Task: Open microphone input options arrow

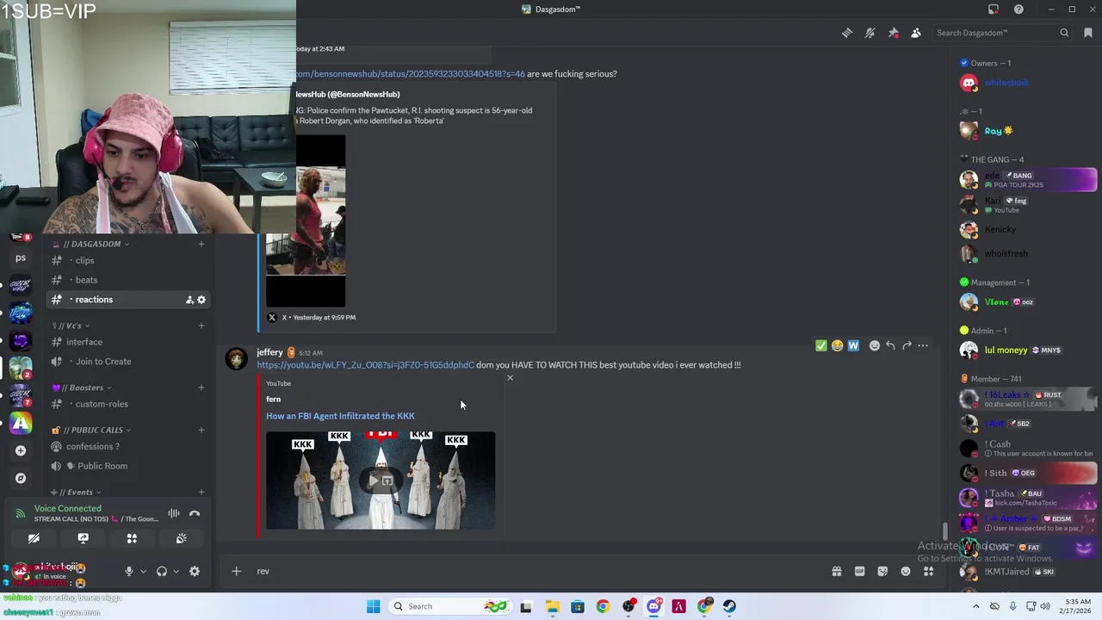Action: click(x=143, y=571)
